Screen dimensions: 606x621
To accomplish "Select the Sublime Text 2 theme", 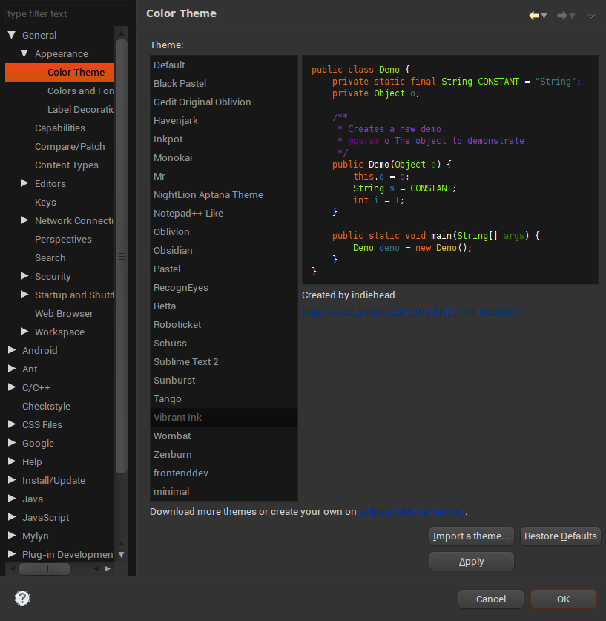I will point(185,361).
